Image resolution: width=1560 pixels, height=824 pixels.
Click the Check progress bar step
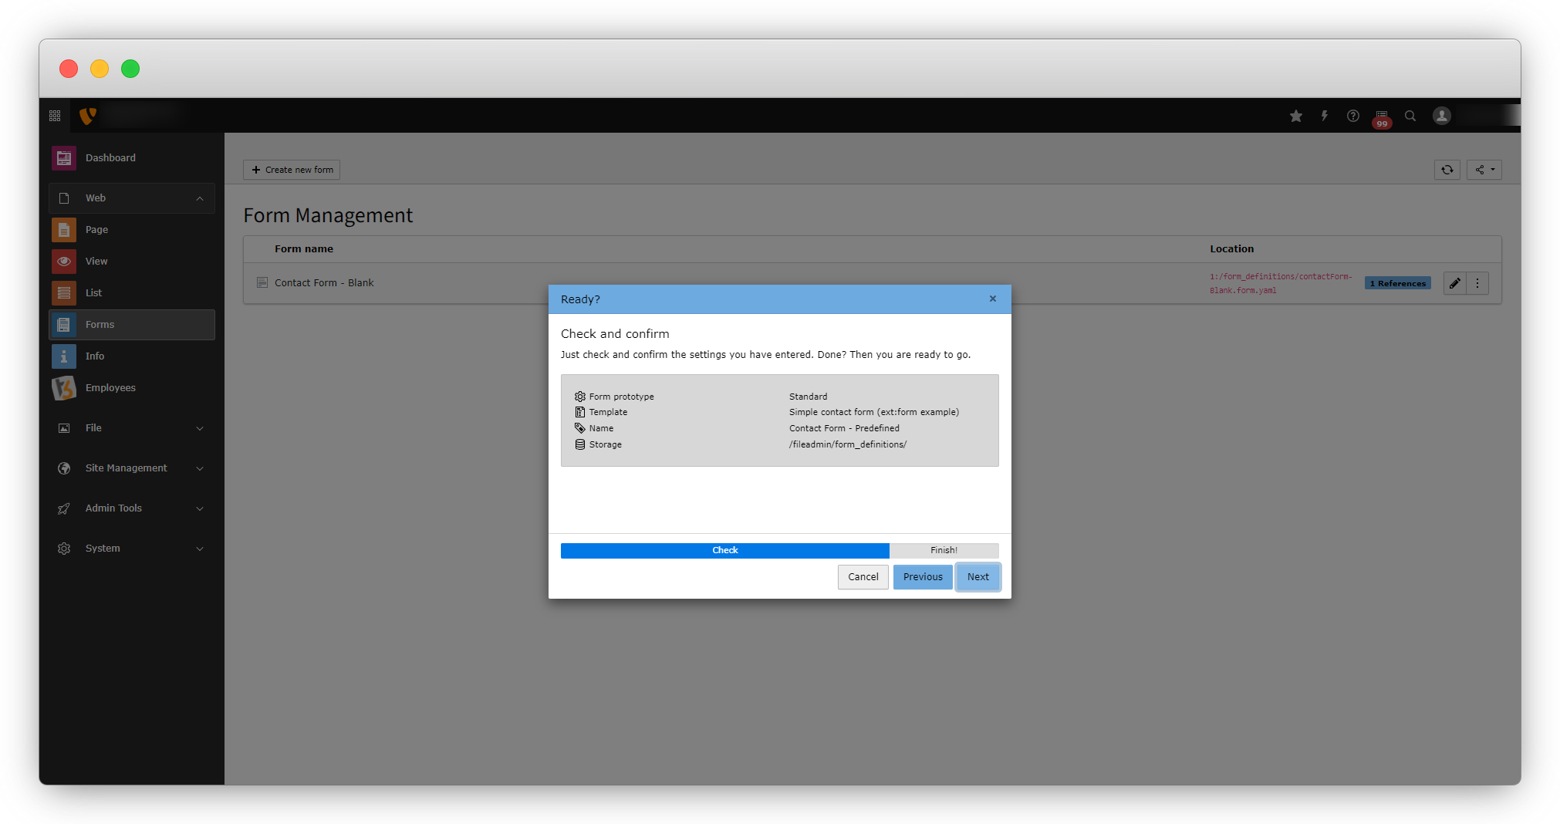724,551
